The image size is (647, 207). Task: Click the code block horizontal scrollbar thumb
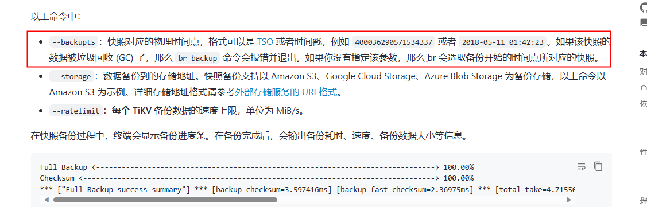click(165, 200)
